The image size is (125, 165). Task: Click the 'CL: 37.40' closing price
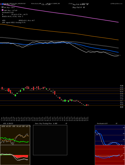pos(46,4)
